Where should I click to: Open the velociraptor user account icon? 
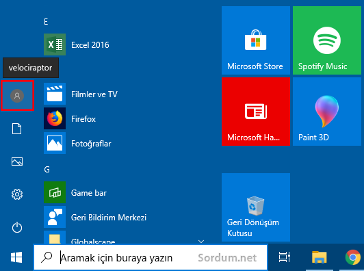coord(17,95)
